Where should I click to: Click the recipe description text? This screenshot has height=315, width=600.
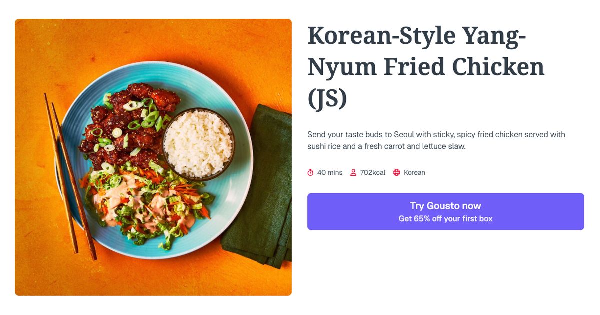click(435, 140)
